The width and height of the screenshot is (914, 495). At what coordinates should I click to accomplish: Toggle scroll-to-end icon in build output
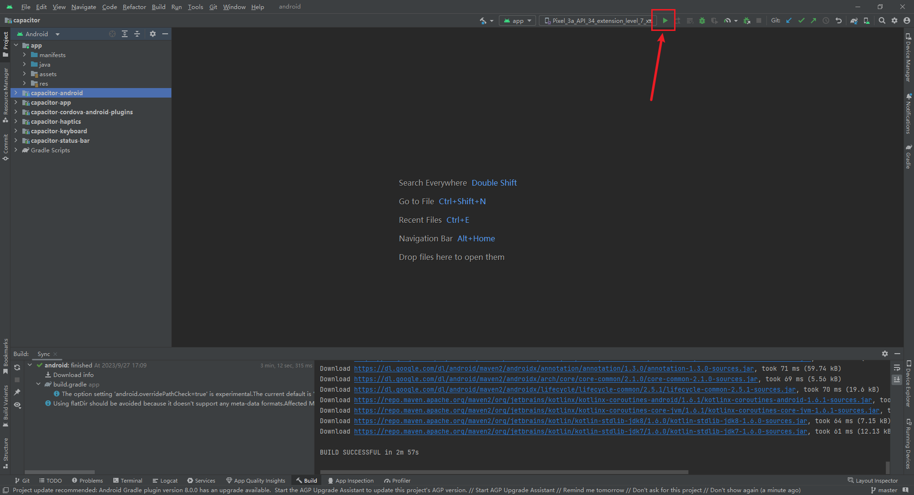[897, 380]
